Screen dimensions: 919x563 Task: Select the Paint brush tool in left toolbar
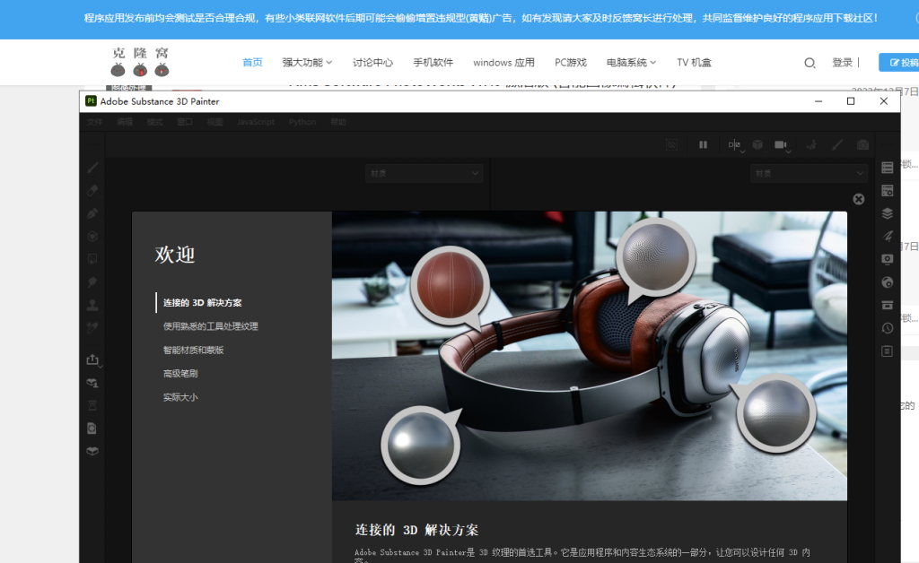click(x=92, y=168)
